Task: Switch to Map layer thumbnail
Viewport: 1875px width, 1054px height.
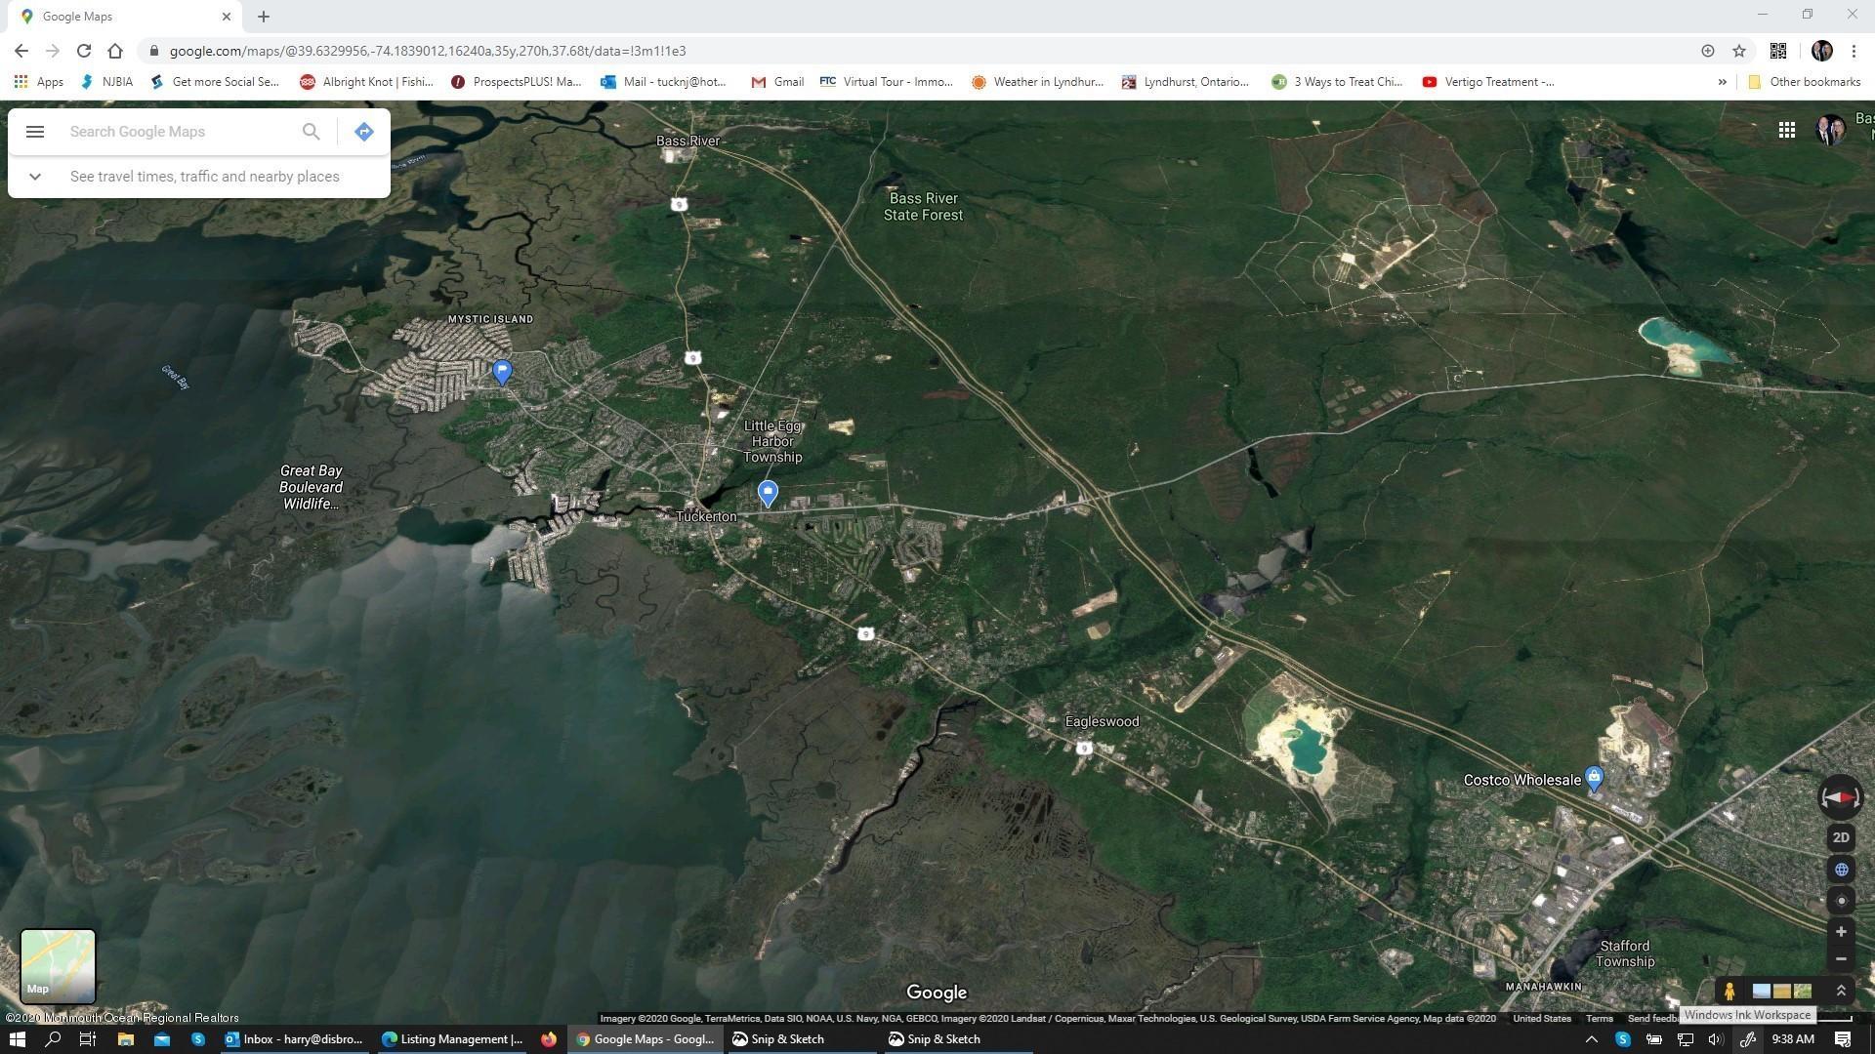Action: (x=59, y=965)
